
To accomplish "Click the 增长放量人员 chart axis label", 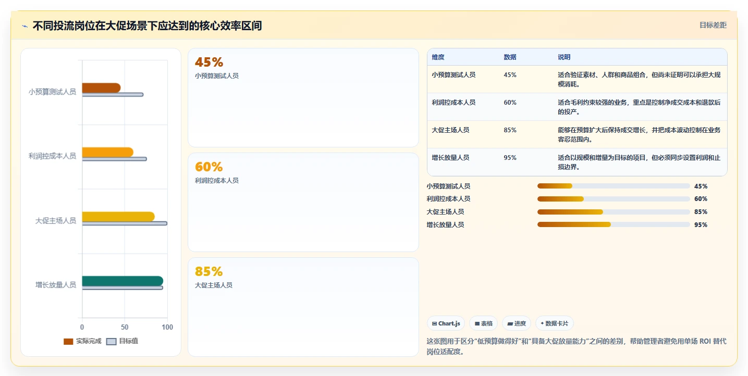I will [x=56, y=285].
